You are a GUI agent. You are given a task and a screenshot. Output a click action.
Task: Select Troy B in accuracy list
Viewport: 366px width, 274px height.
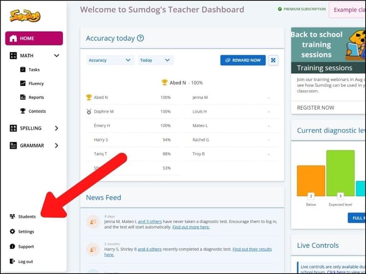(199, 154)
